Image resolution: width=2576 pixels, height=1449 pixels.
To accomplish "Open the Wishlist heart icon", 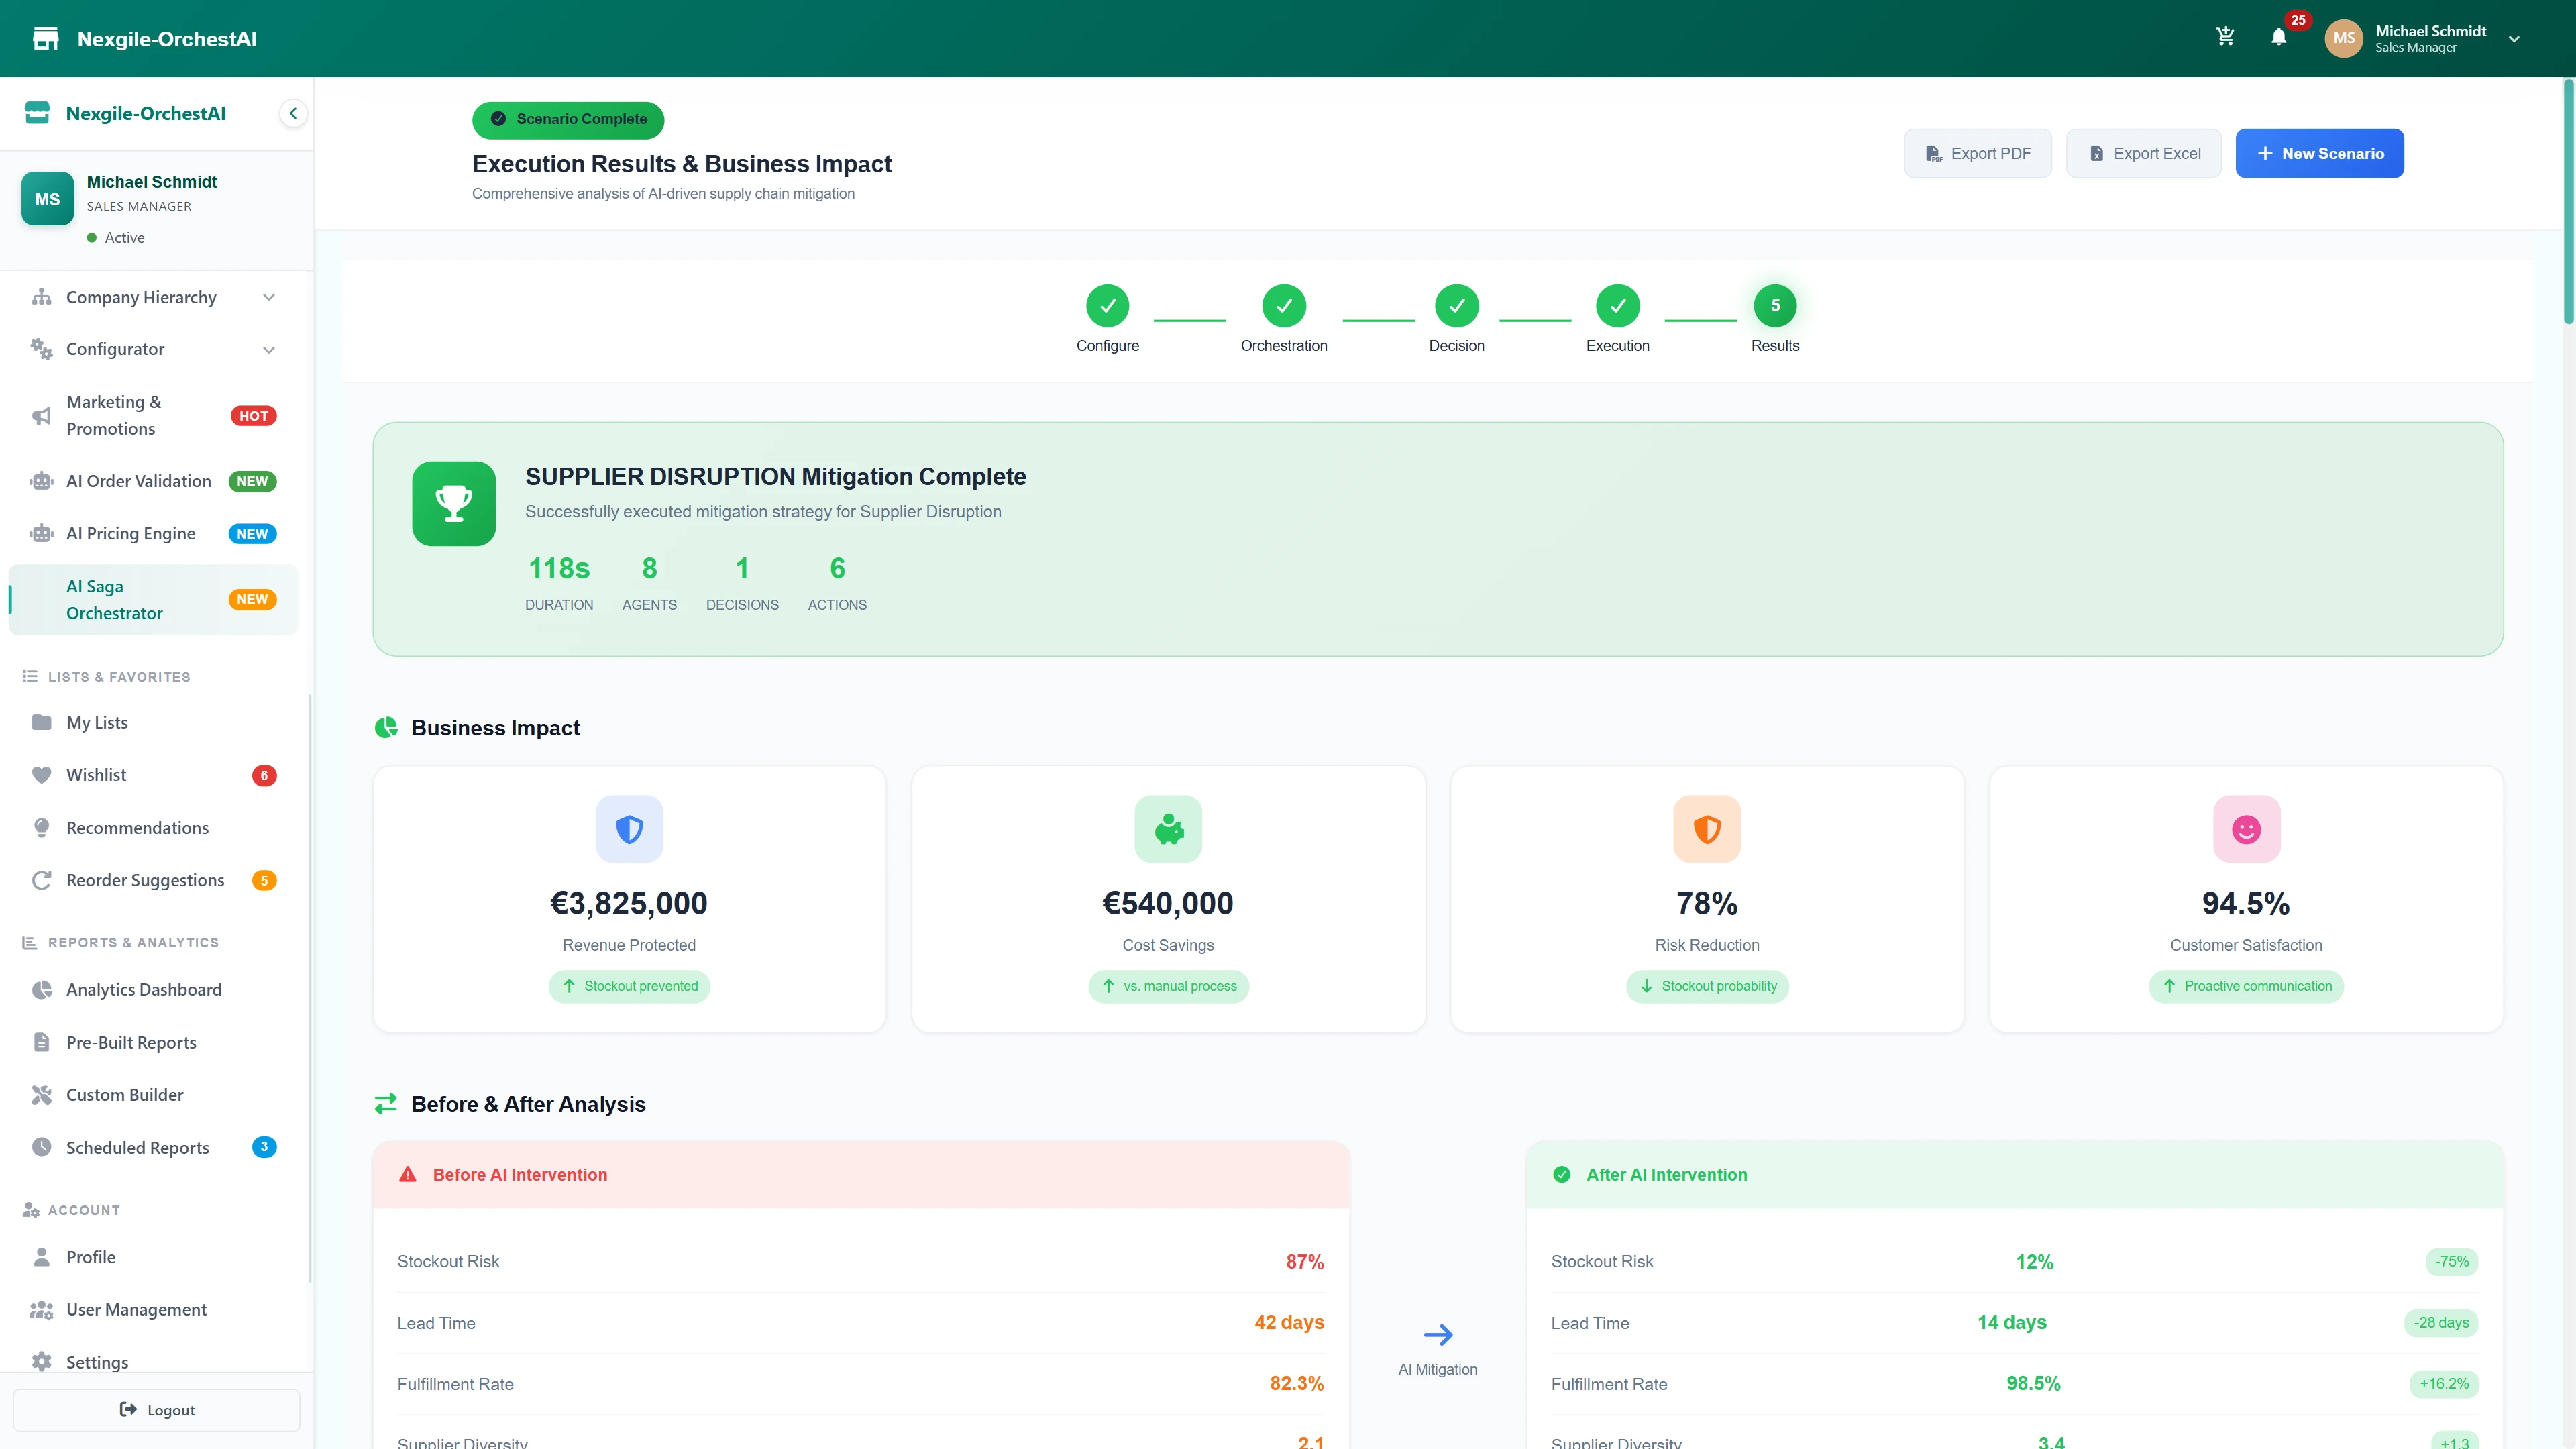I will pyautogui.click(x=41, y=774).
